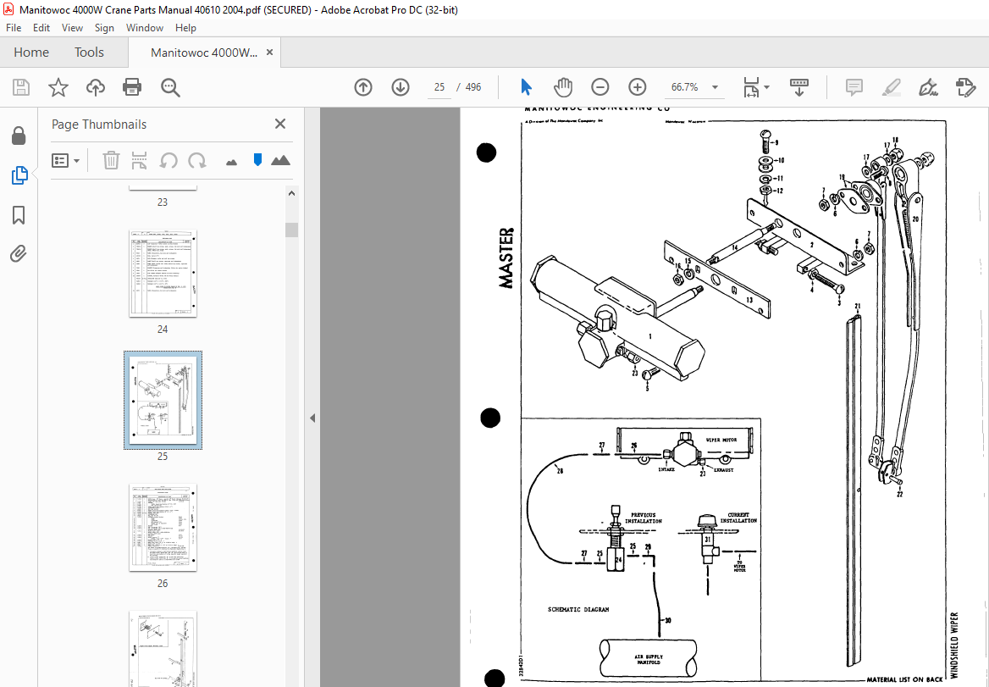Open the View menu
Viewport: 989px width, 687px height.
tap(72, 28)
